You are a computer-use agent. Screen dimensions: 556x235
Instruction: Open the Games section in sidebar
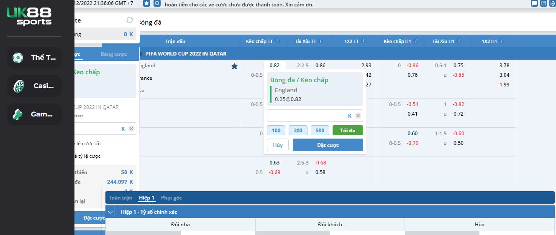point(34,114)
